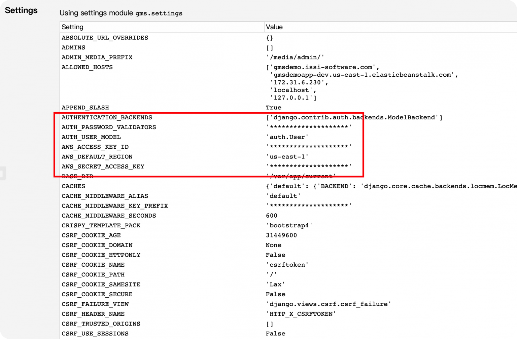Click the 'csrftoken' cookie name value
Viewport: 517px width, 339px height.
coord(287,265)
